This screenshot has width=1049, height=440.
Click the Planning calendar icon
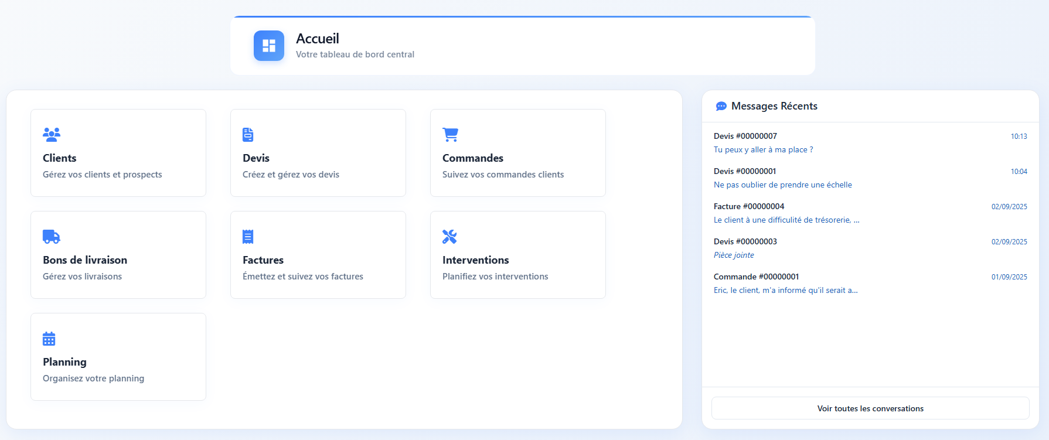(49, 339)
